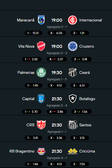The height and width of the screenshot is (168, 112).
Task: Pick RB Bragantino home win at 1.46
Action: (33, 164)
